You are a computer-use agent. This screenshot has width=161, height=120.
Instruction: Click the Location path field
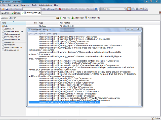click(32, 18)
